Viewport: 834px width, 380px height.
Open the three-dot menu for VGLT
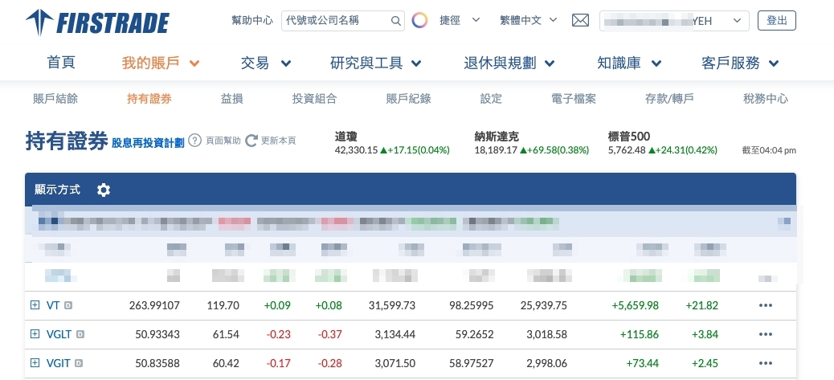tap(766, 334)
